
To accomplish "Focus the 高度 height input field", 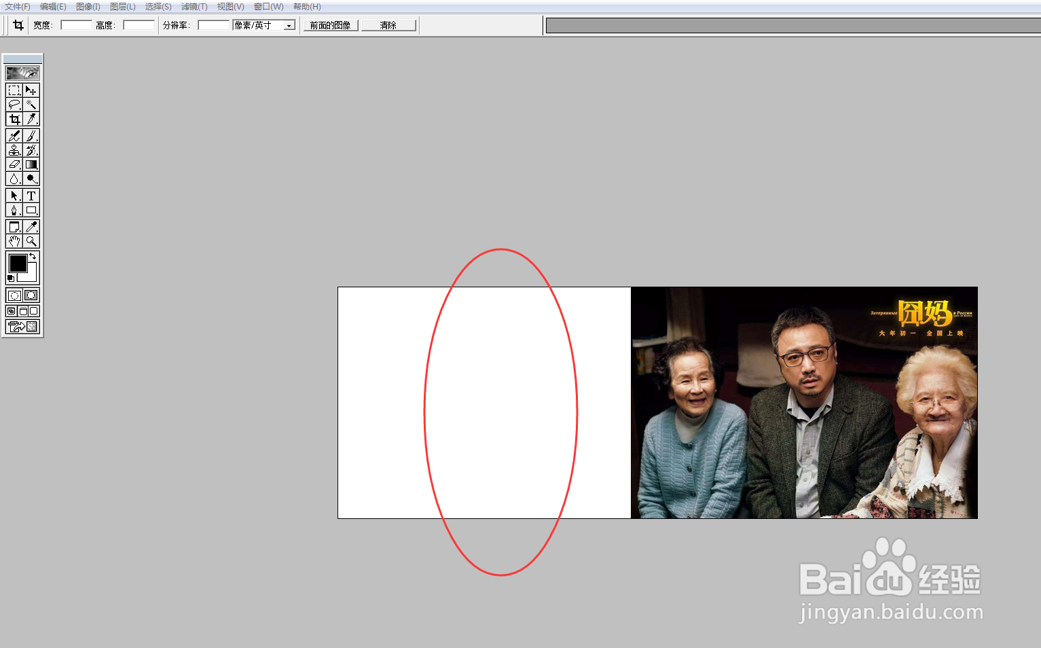I will pyautogui.click(x=139, y=25).
